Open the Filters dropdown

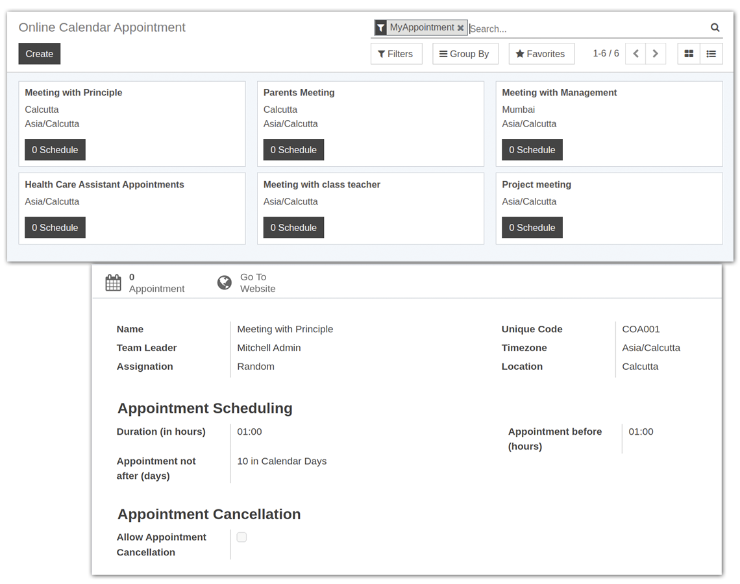point(396,54)
